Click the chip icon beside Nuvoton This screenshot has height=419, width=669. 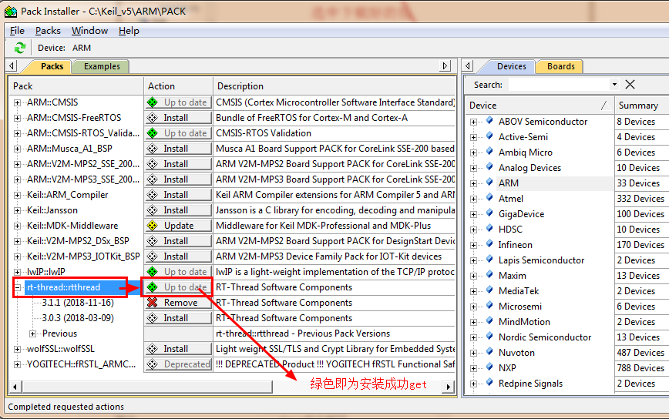coord(490,352)
